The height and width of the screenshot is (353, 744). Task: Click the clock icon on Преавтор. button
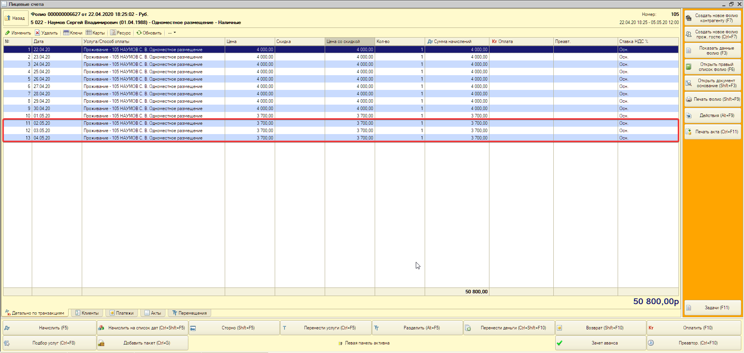(651, 343)
